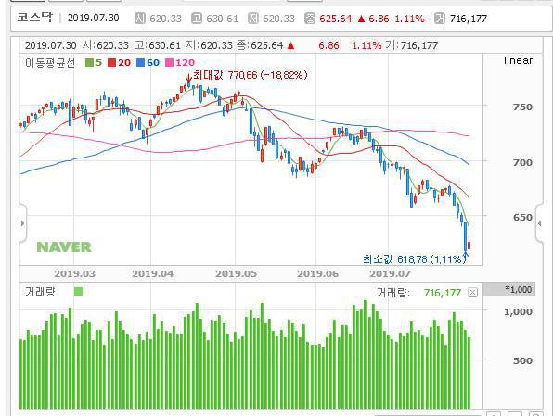Click the 이동평균선 legend label
The height and width of the screenshot is (416, 553).
point(50,63)
